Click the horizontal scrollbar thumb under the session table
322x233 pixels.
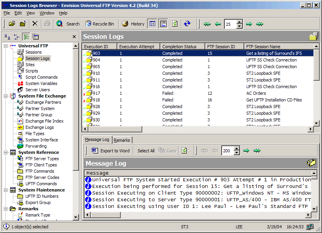[x=115, y=129]
